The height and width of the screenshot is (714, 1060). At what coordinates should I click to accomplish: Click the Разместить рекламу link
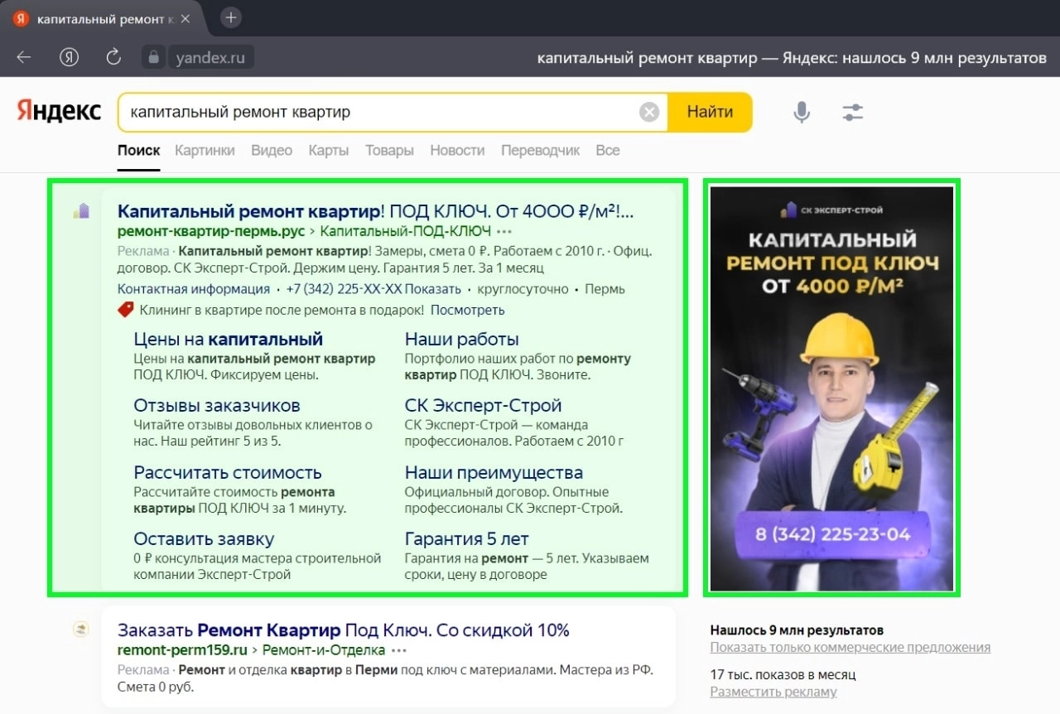point(773,692)
